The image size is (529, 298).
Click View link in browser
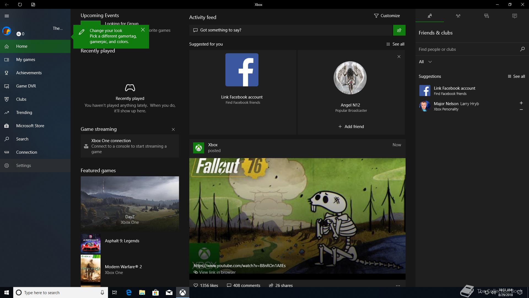pos(215,272)
